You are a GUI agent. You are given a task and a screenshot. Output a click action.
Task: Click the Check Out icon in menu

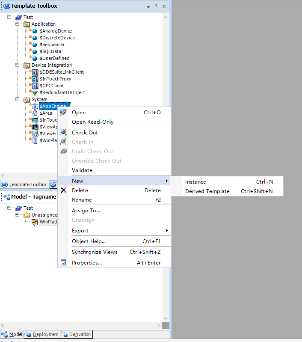click(x=63, y=133)
